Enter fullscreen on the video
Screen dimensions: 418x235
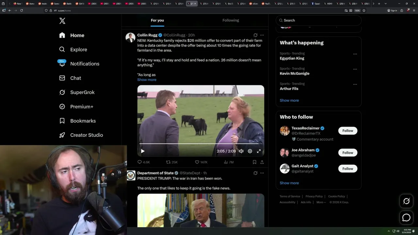(259, 151)
